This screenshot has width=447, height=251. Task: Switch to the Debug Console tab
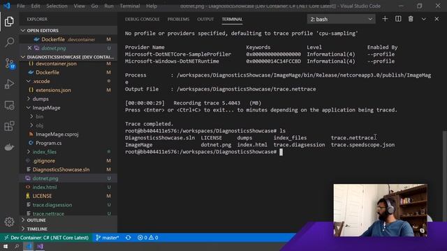142,20
